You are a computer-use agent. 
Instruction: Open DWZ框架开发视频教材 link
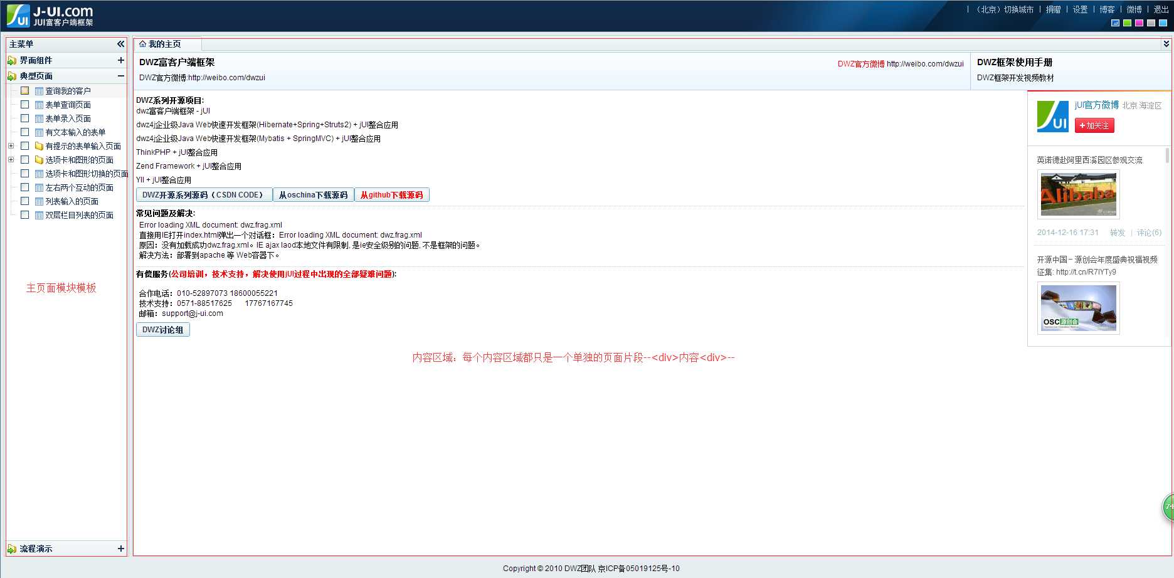[1015, 78]
